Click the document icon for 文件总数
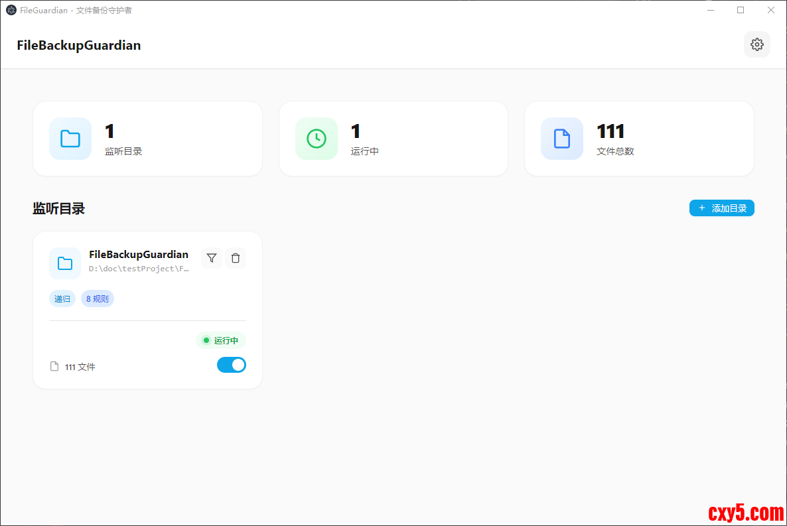 coord(562,139)
